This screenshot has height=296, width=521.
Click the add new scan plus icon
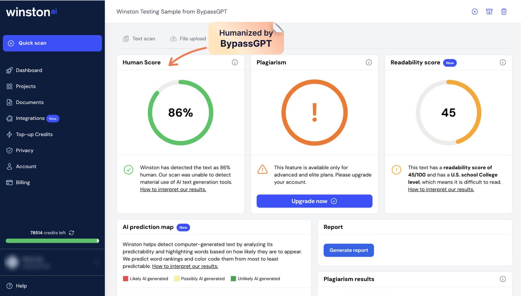coord(475,12)
